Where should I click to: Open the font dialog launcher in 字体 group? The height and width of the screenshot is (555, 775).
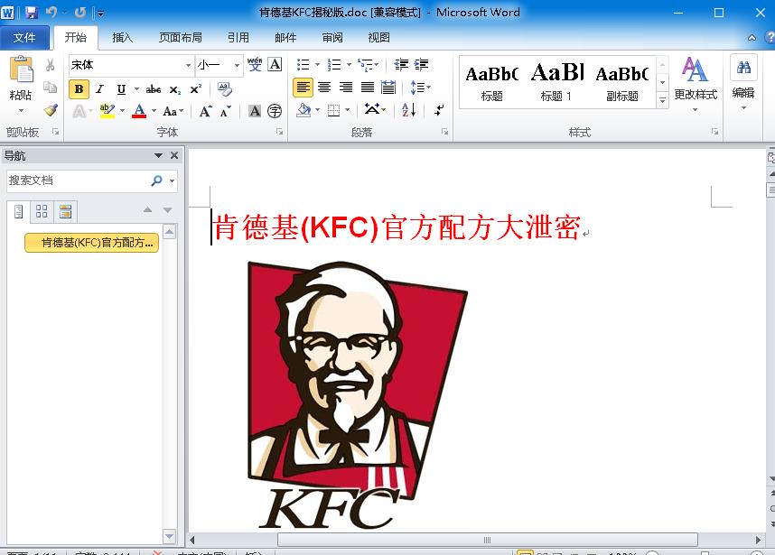(x=280, y=132)
